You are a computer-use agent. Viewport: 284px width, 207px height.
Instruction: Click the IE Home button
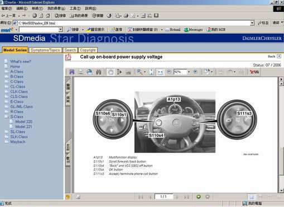pos(48,16)
